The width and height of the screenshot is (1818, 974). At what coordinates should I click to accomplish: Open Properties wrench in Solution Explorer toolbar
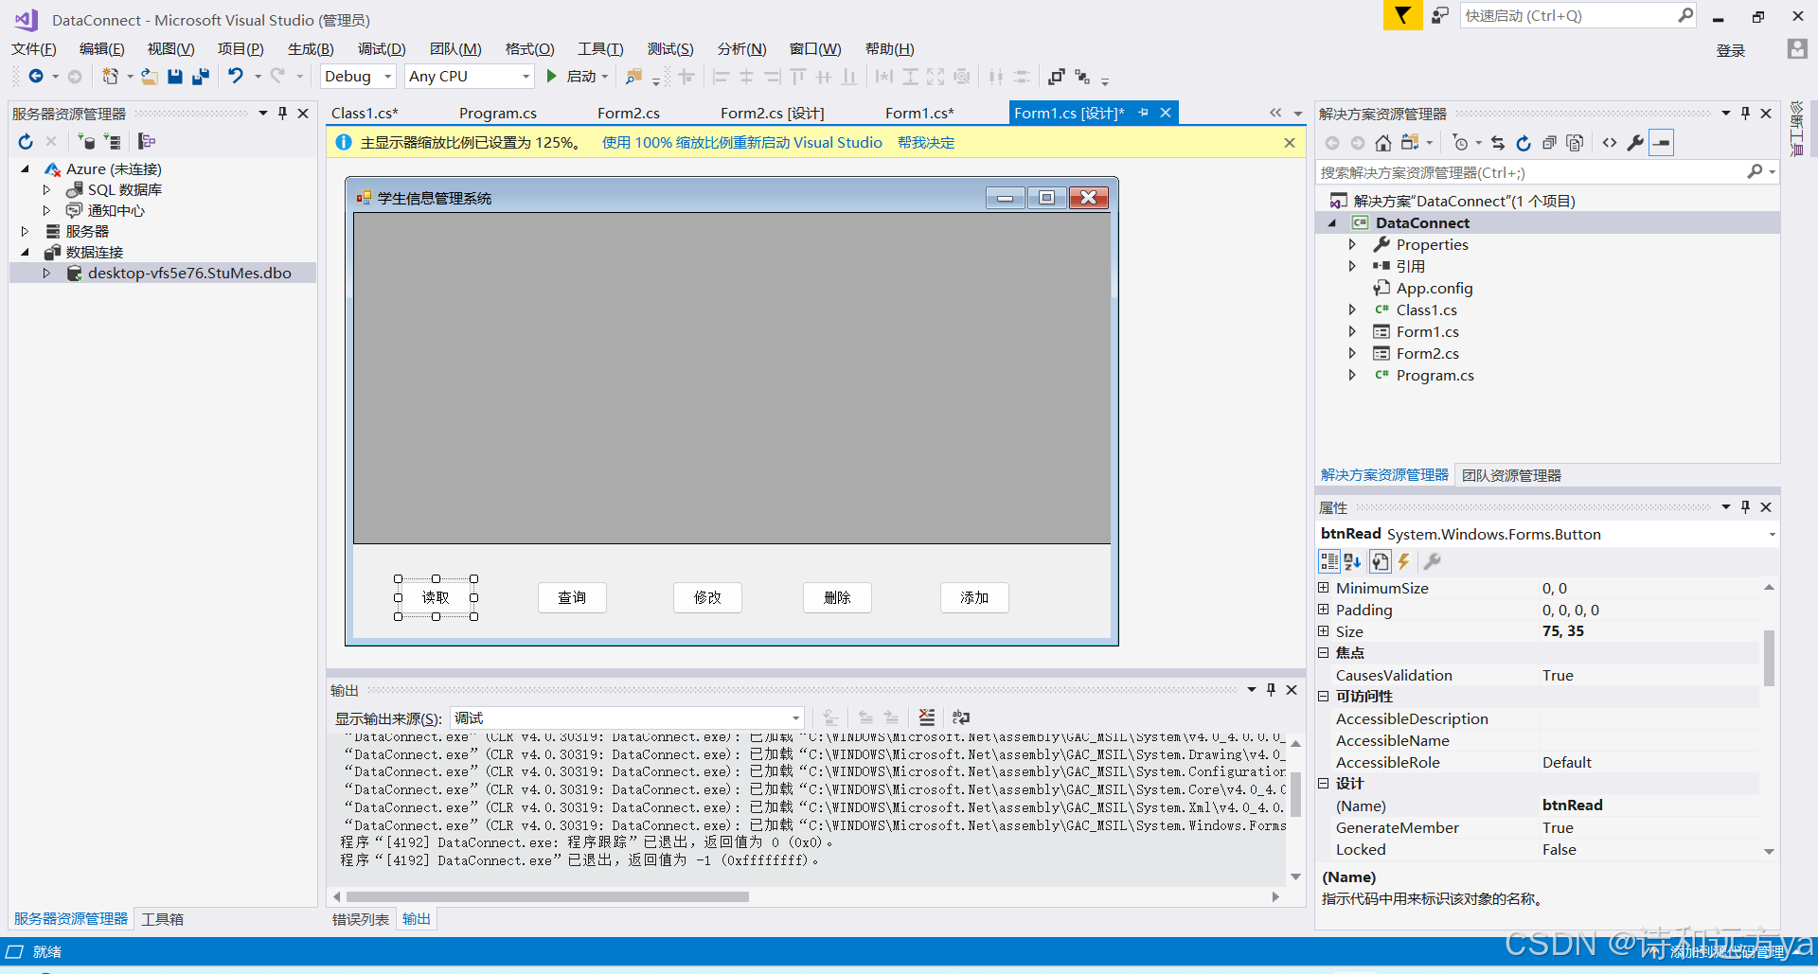[1635, 143]
